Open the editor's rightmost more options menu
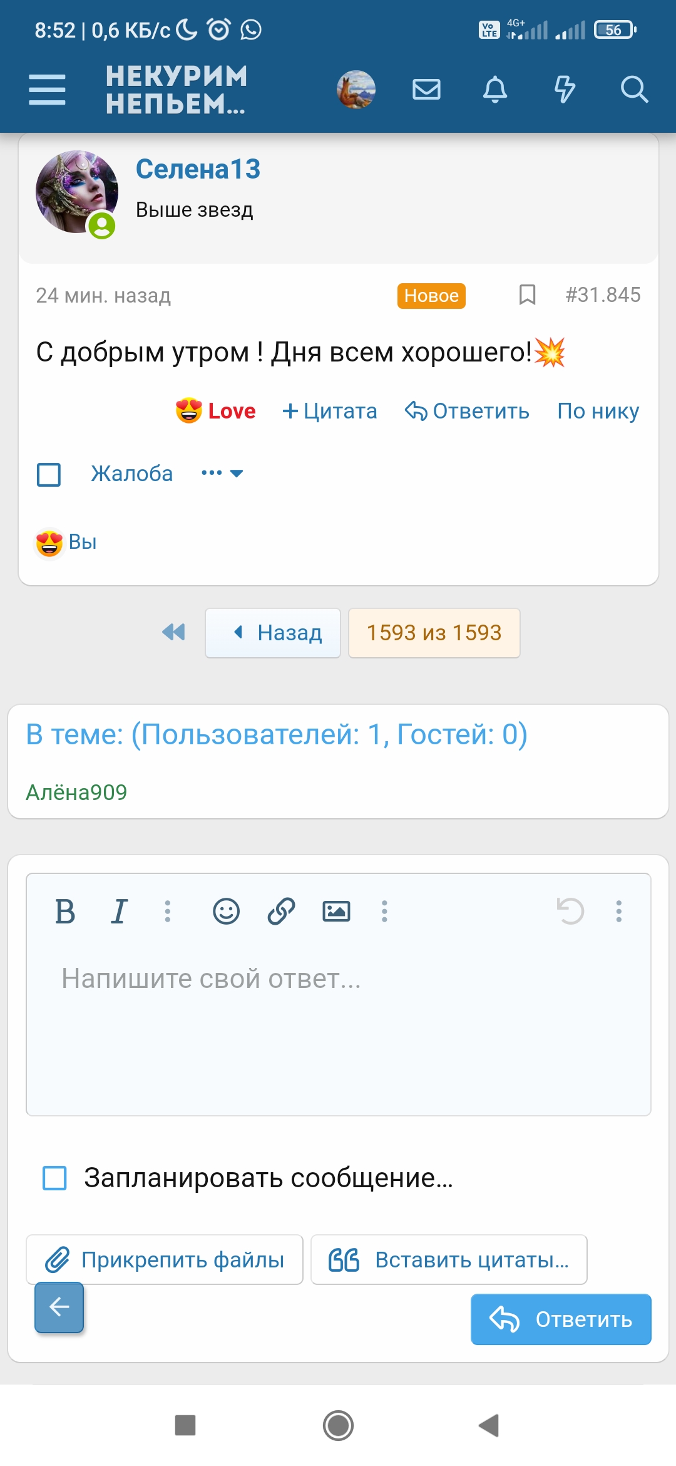The height and width of the screenshot is (1466, 676). pyautogui.click(x=618, y=911)
